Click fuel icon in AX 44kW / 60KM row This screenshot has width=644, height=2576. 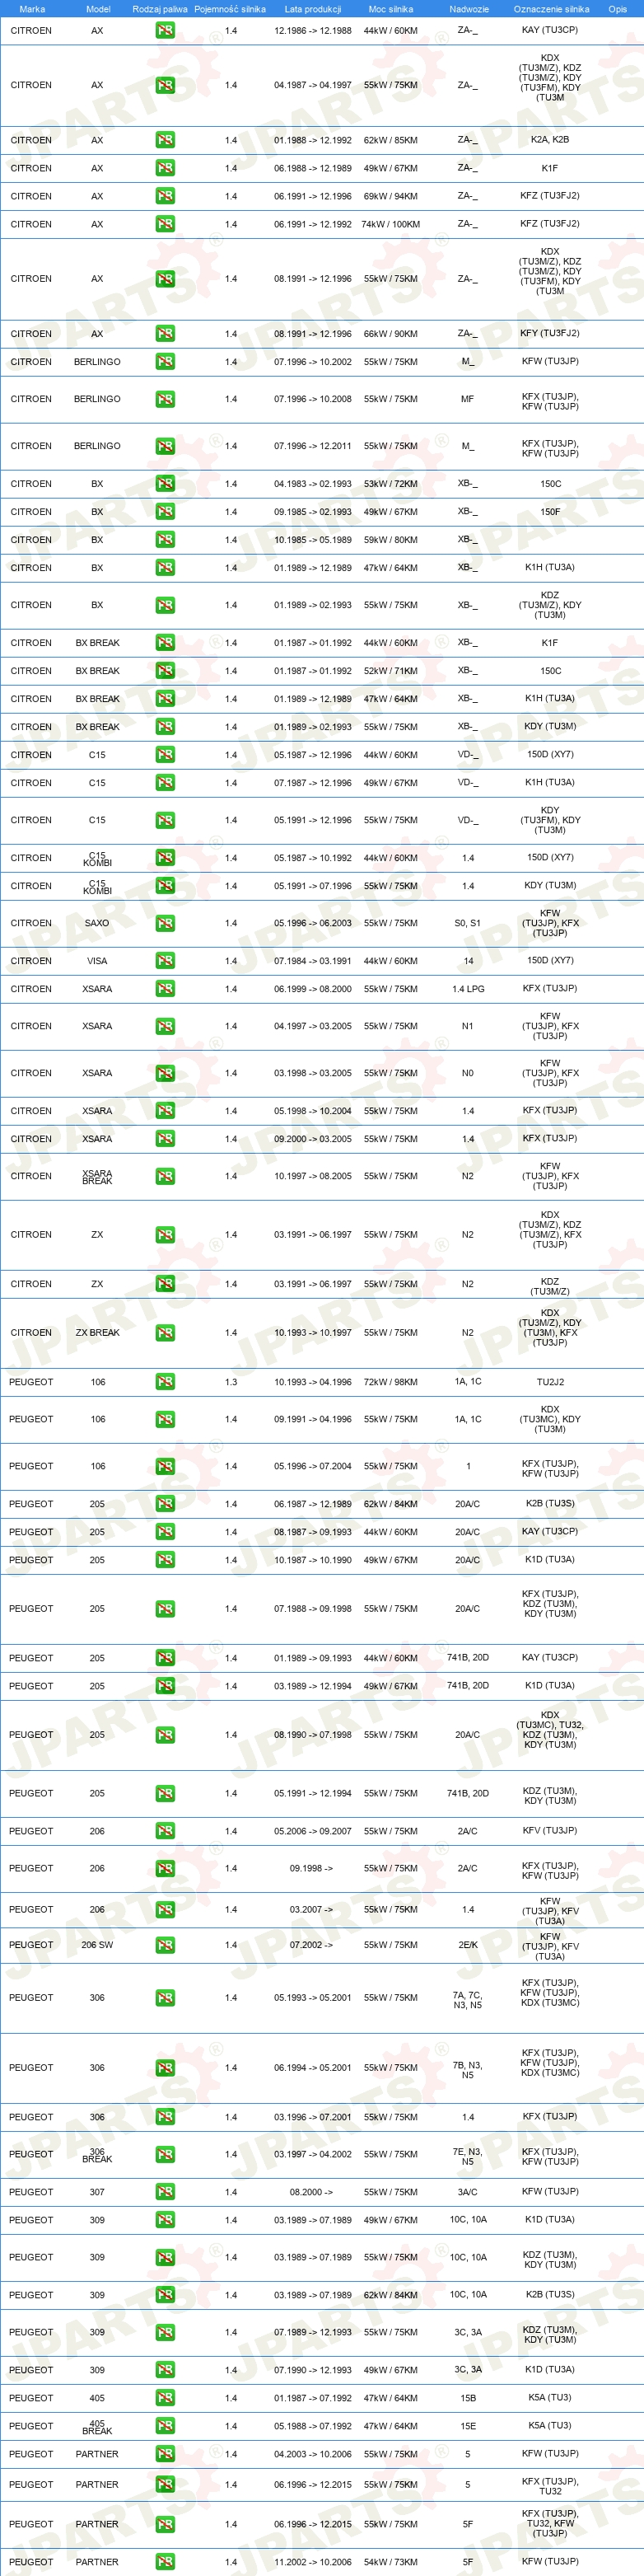(x=165, y=30)
